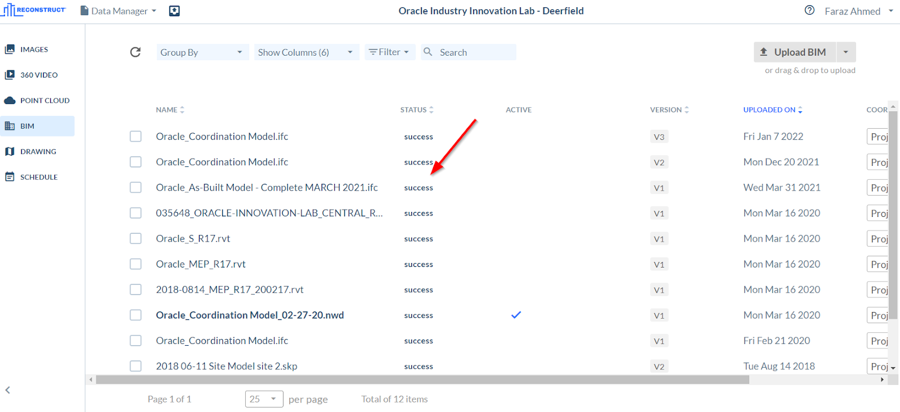
Task: Open the coordinate field on the Dec 20 2021 row
Action: [x=877, y=162]
